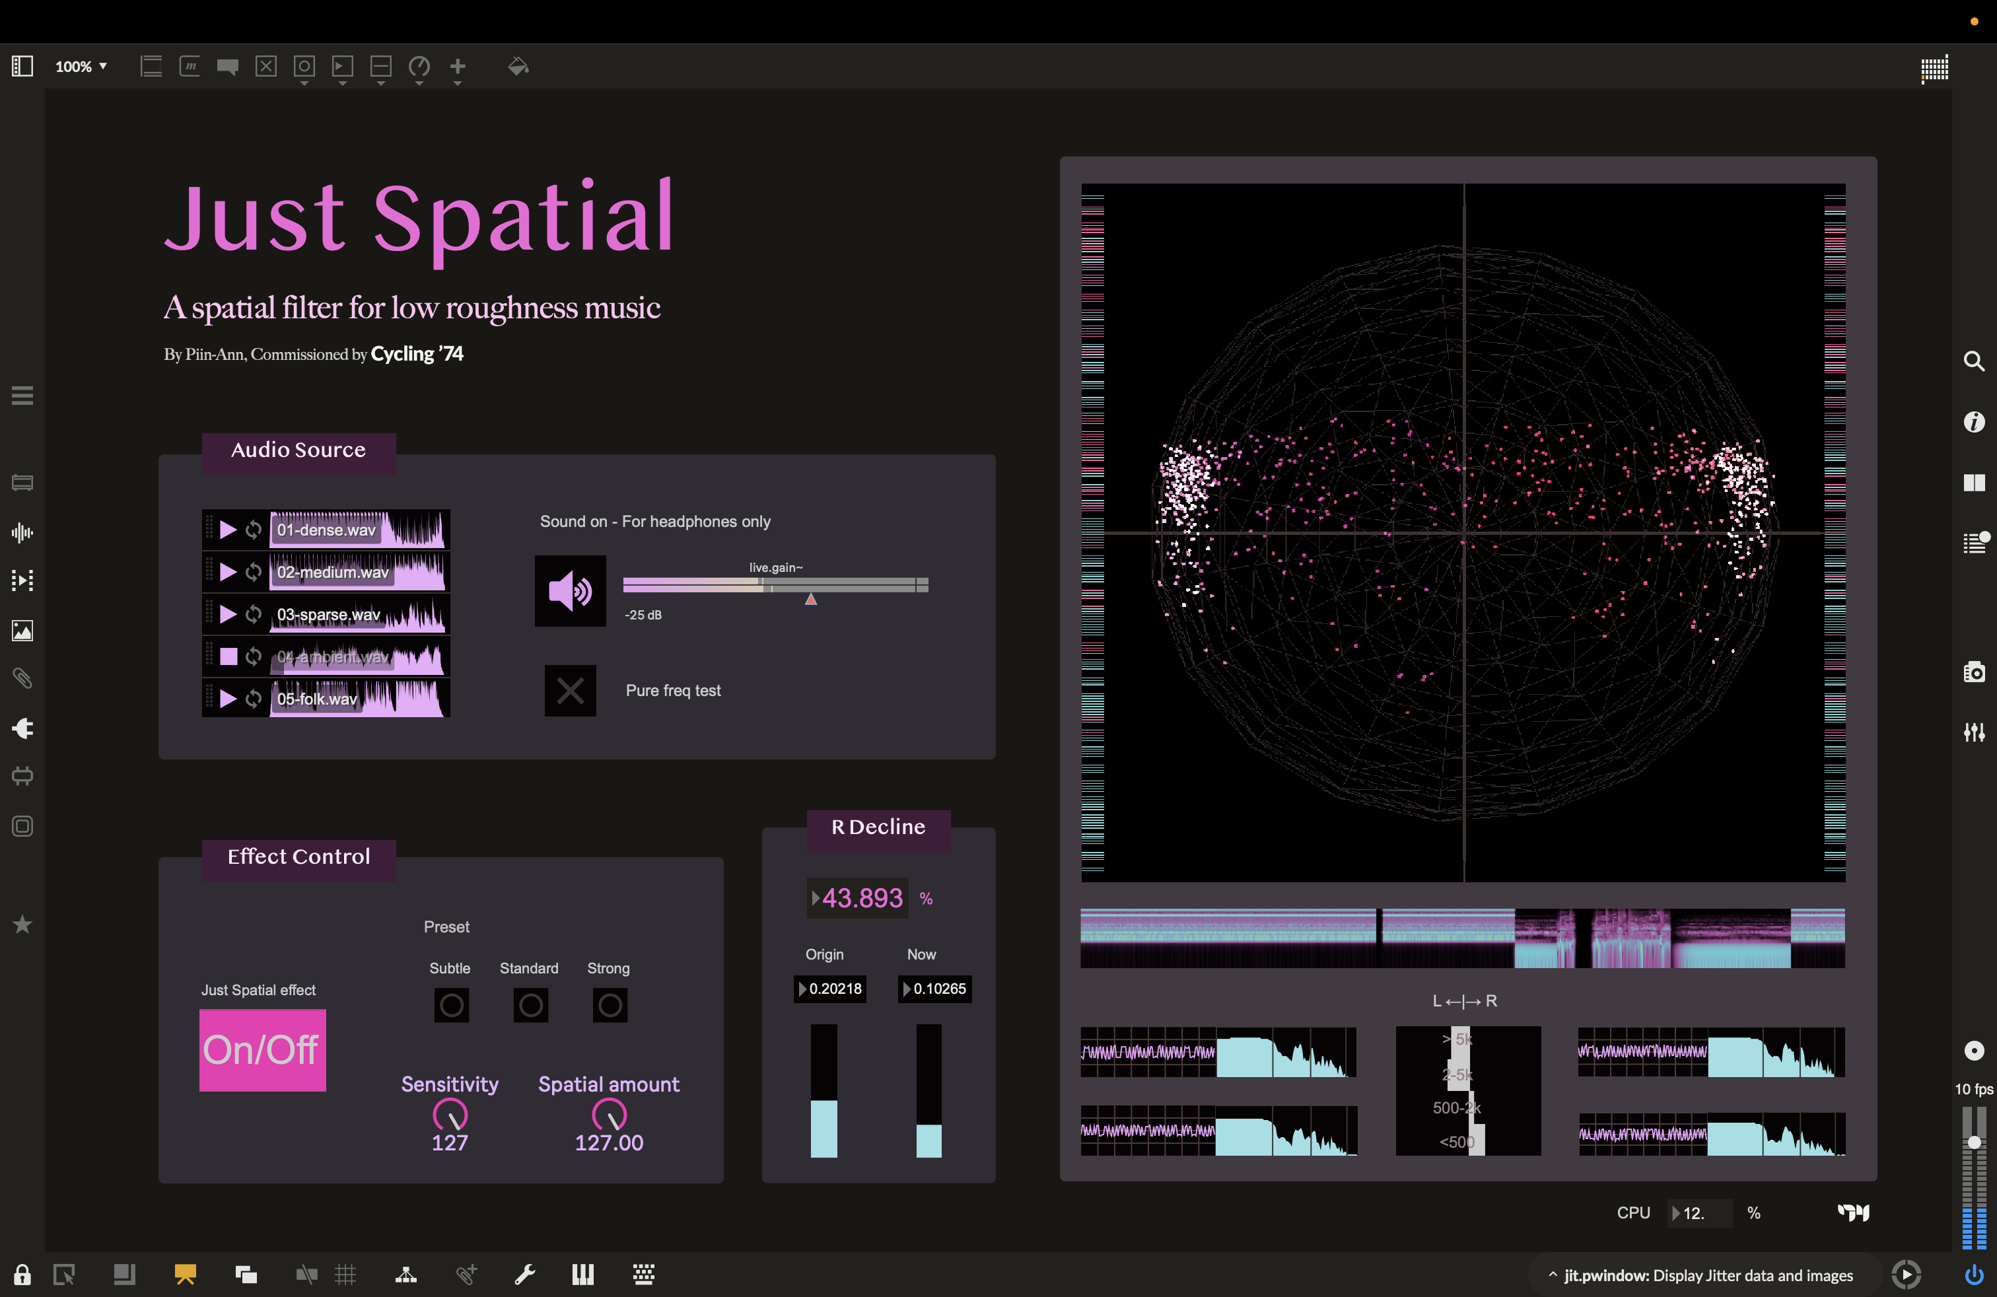Open the mixer sliders icon right sidebar
Screen dimensions: 1997x1297
pos(1975,732)
